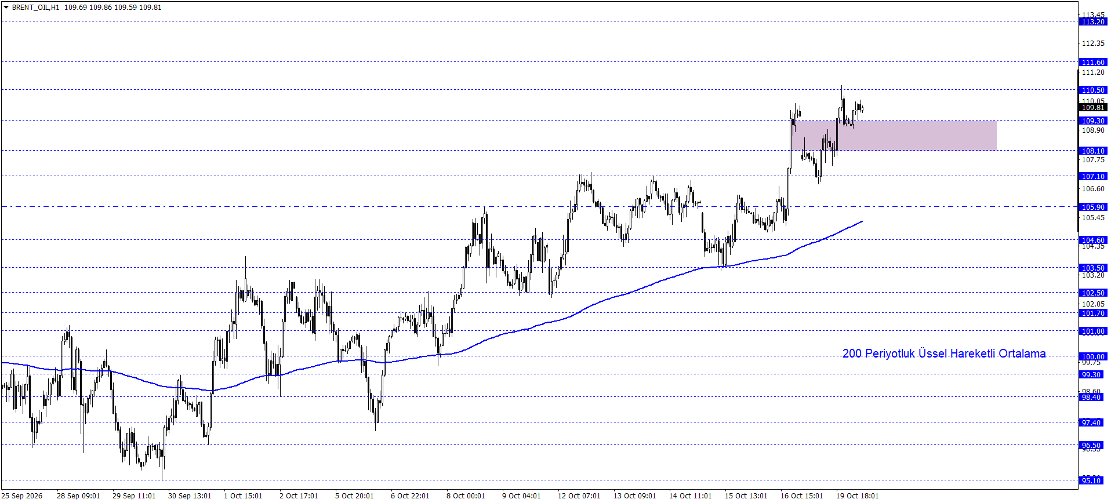Select the 113.20 level price label
The image size is (1111, 503).
[x=1093, y=22]
